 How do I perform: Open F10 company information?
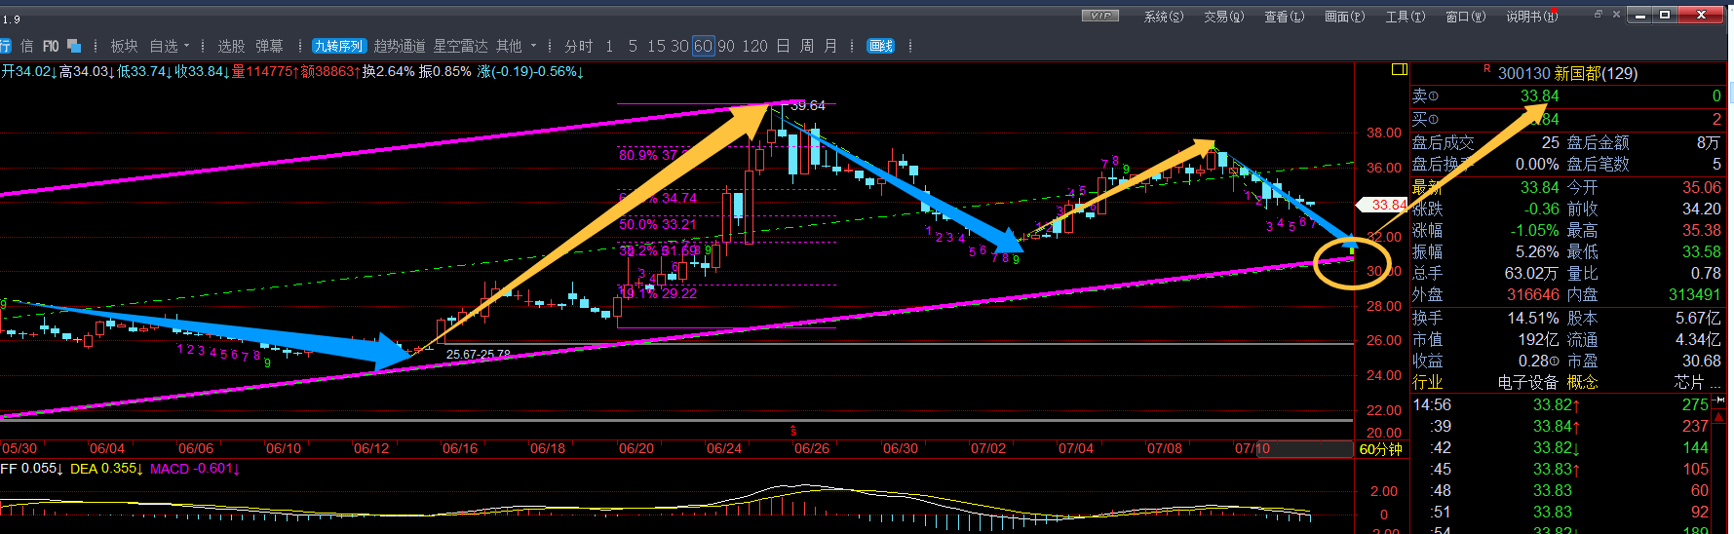[51, 46]
